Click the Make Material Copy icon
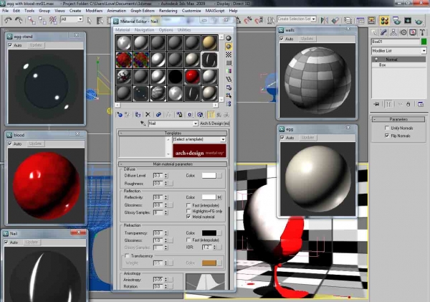The image size is (430, 302). (x=158, y=115)
